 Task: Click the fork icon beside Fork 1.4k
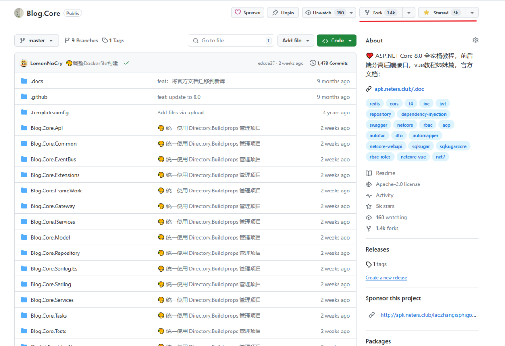point(367,13)
